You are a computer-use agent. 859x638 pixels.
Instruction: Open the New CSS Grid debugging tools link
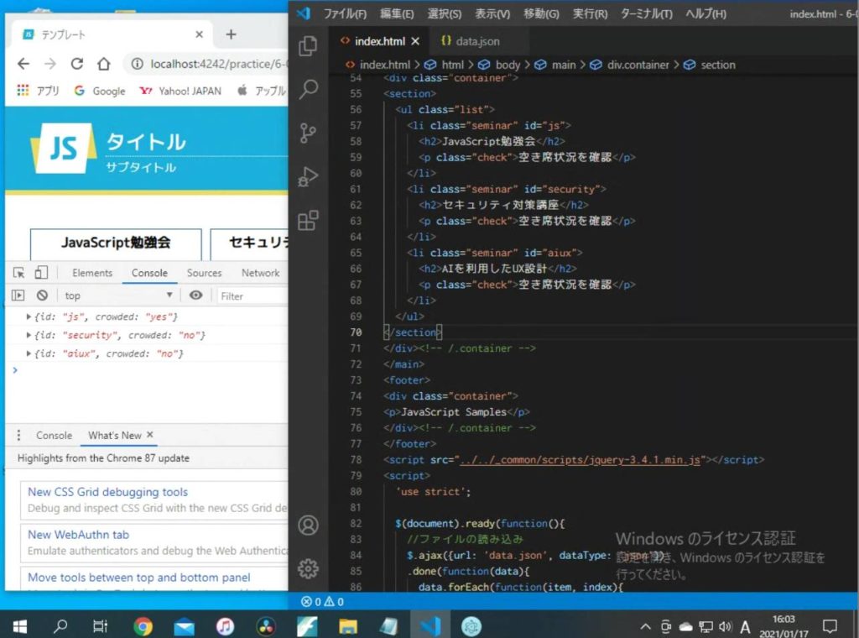pyautogui.click(x=108, y=492)
